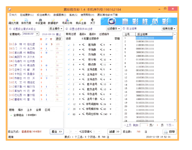
Task: Select match row [14] 塞维利 VS 皇马
Action: pos(22,100)
